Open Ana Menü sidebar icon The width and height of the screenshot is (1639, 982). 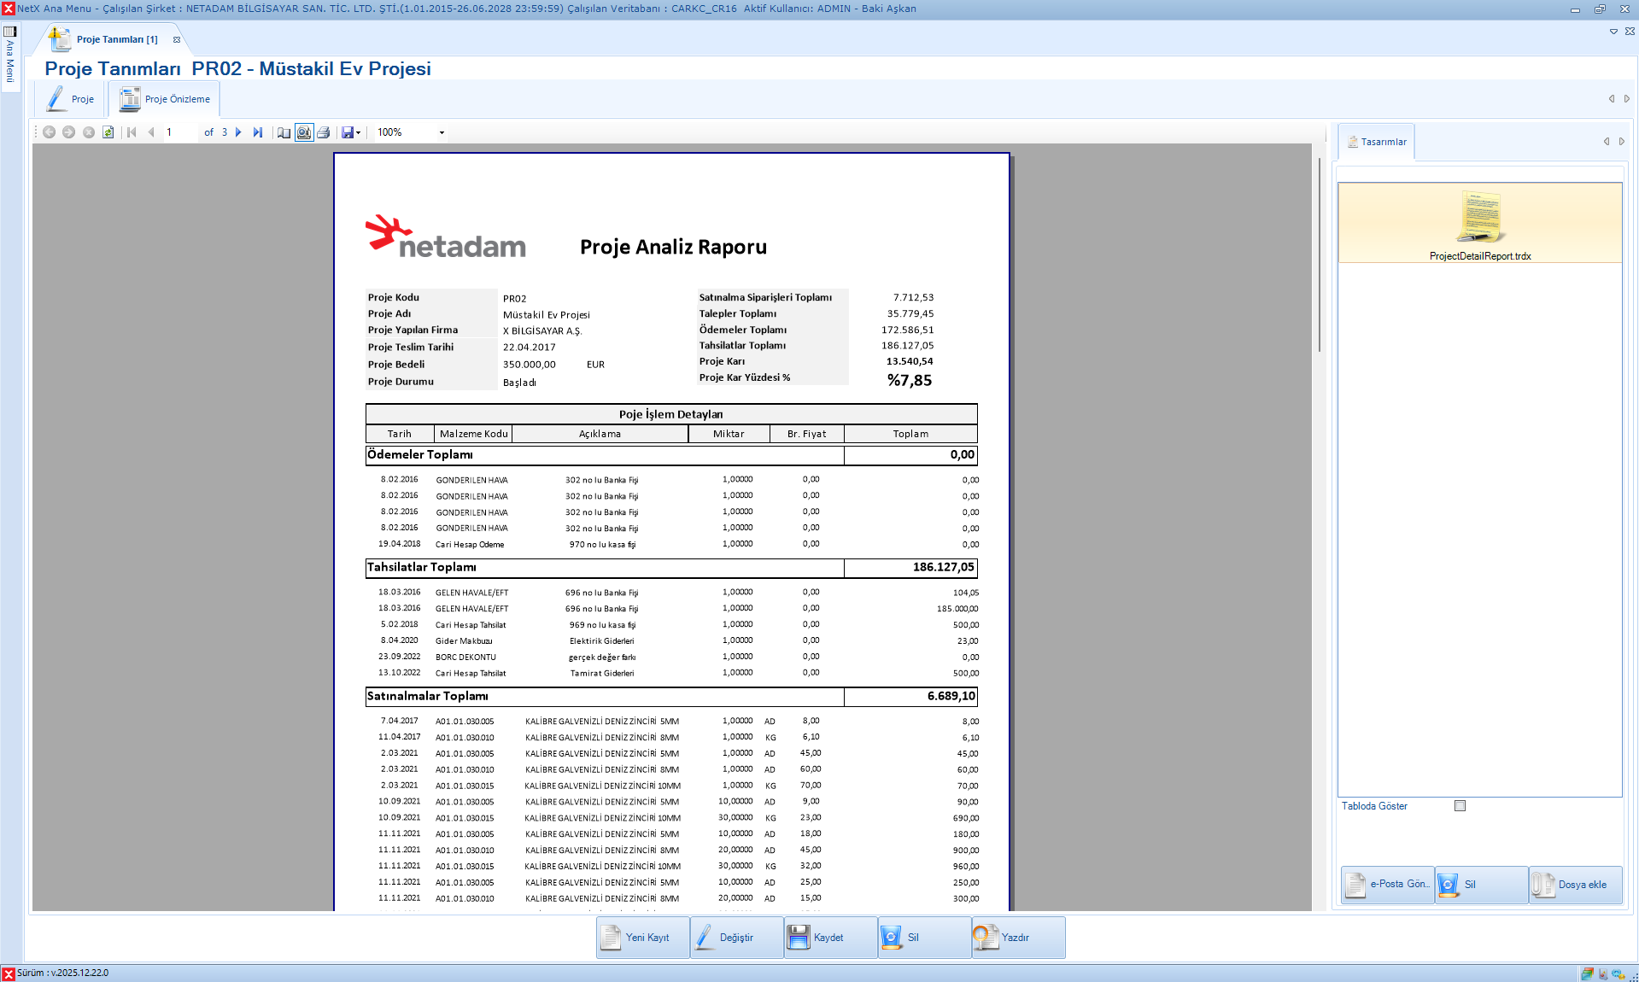[10, 32]
